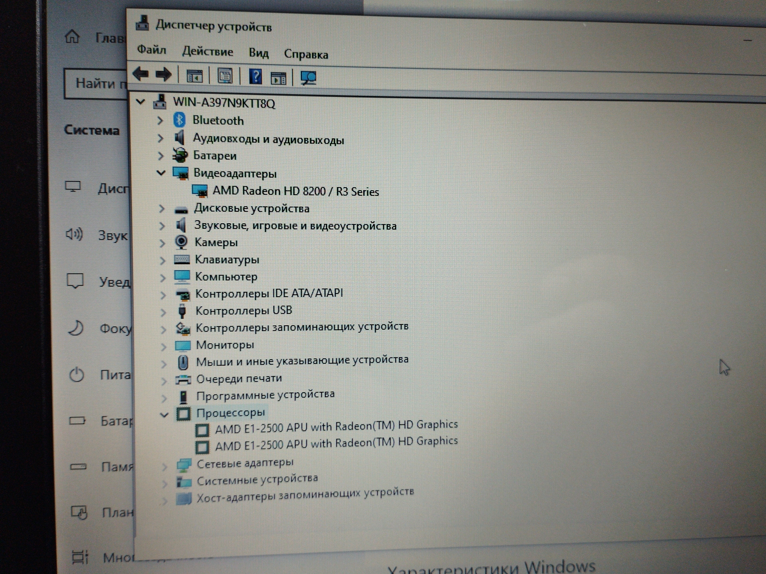Expand Контроллеры IDE ATA/ATAPI node
766x574 pixels.
[163, 295]
